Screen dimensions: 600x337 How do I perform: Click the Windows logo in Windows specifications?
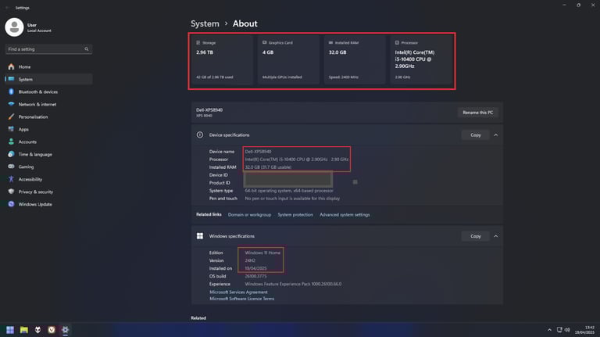click(x=200, y=236)
